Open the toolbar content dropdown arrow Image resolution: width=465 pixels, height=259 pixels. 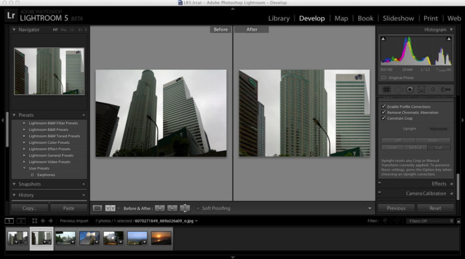point(370,208)
